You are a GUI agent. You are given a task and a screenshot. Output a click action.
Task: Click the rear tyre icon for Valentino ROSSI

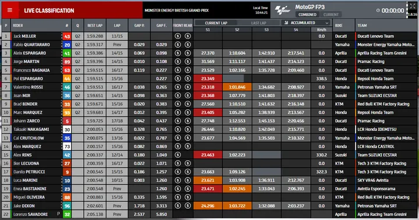click(187, 87)
